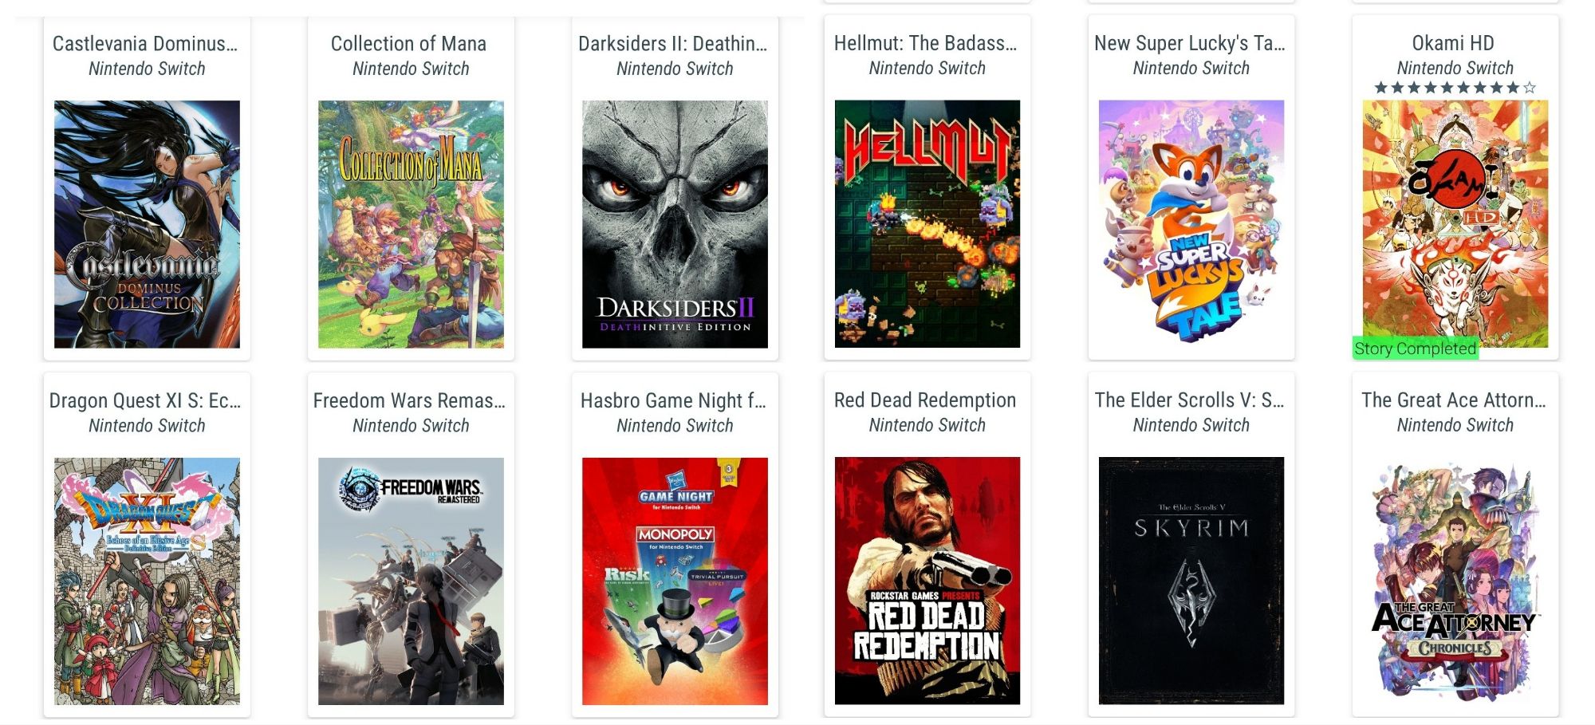1595x725 pixels.
Task: Open the Dragon Quest XI S cover
Action: [147, 581]
